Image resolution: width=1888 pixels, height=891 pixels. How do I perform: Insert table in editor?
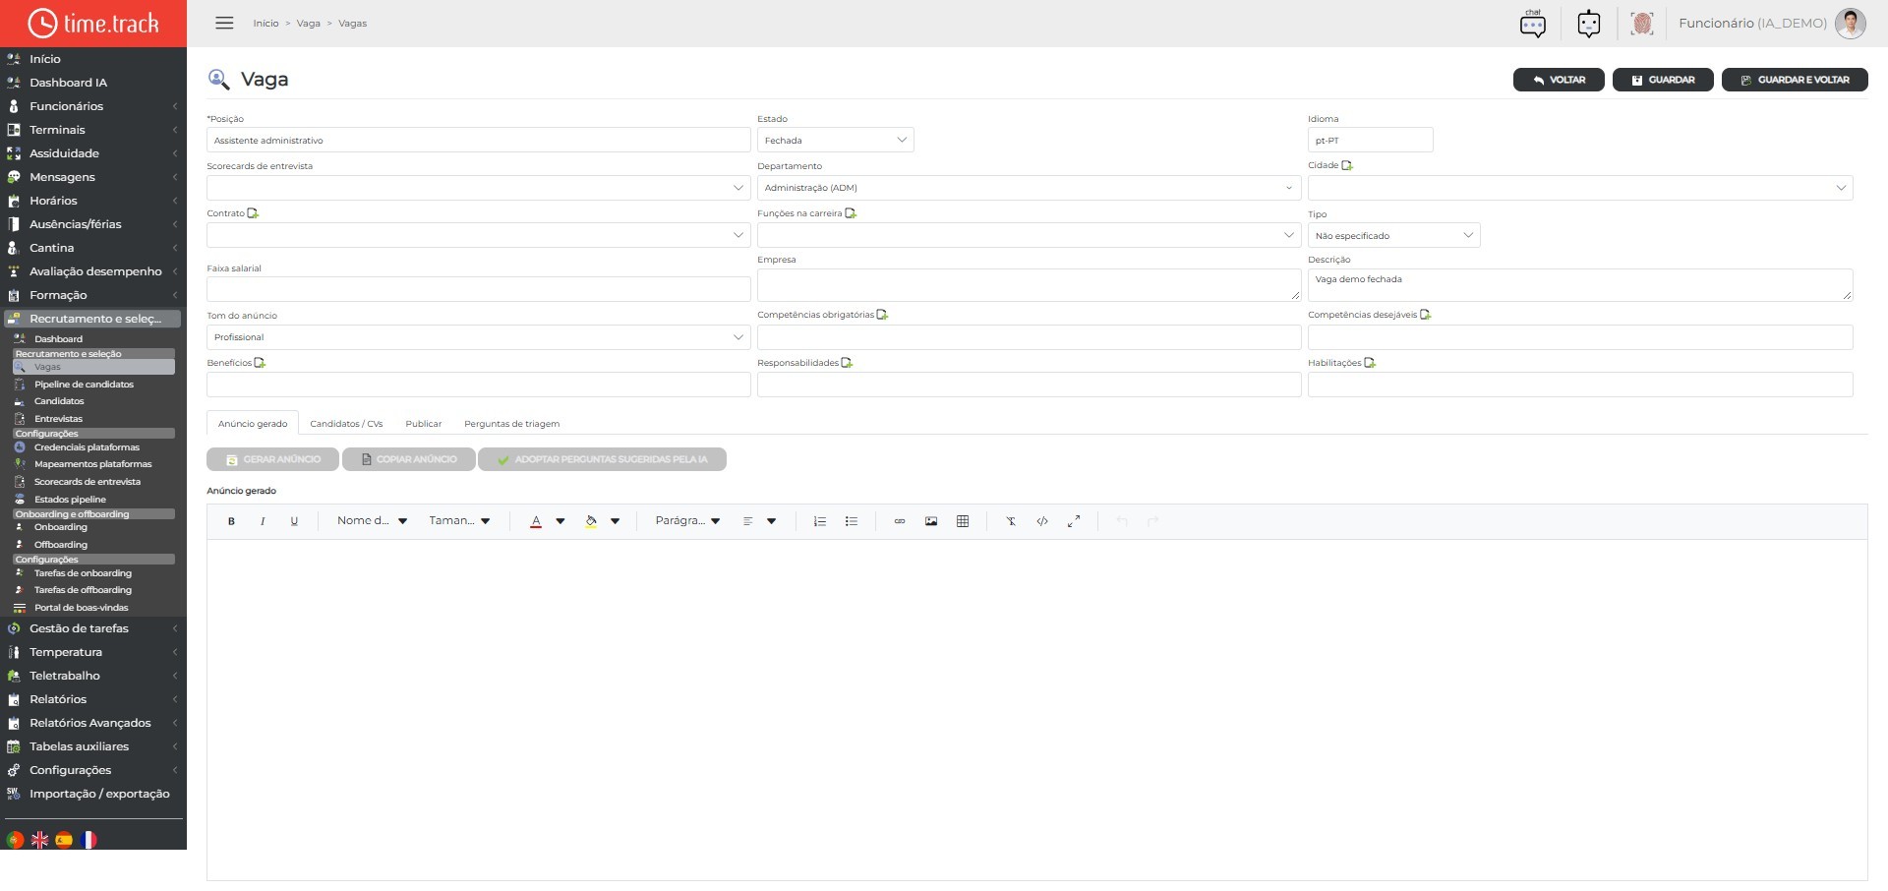[x=963, y=521]
